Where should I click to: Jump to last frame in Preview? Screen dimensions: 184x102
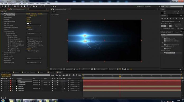pyautogui.click(x=173, y=18)
